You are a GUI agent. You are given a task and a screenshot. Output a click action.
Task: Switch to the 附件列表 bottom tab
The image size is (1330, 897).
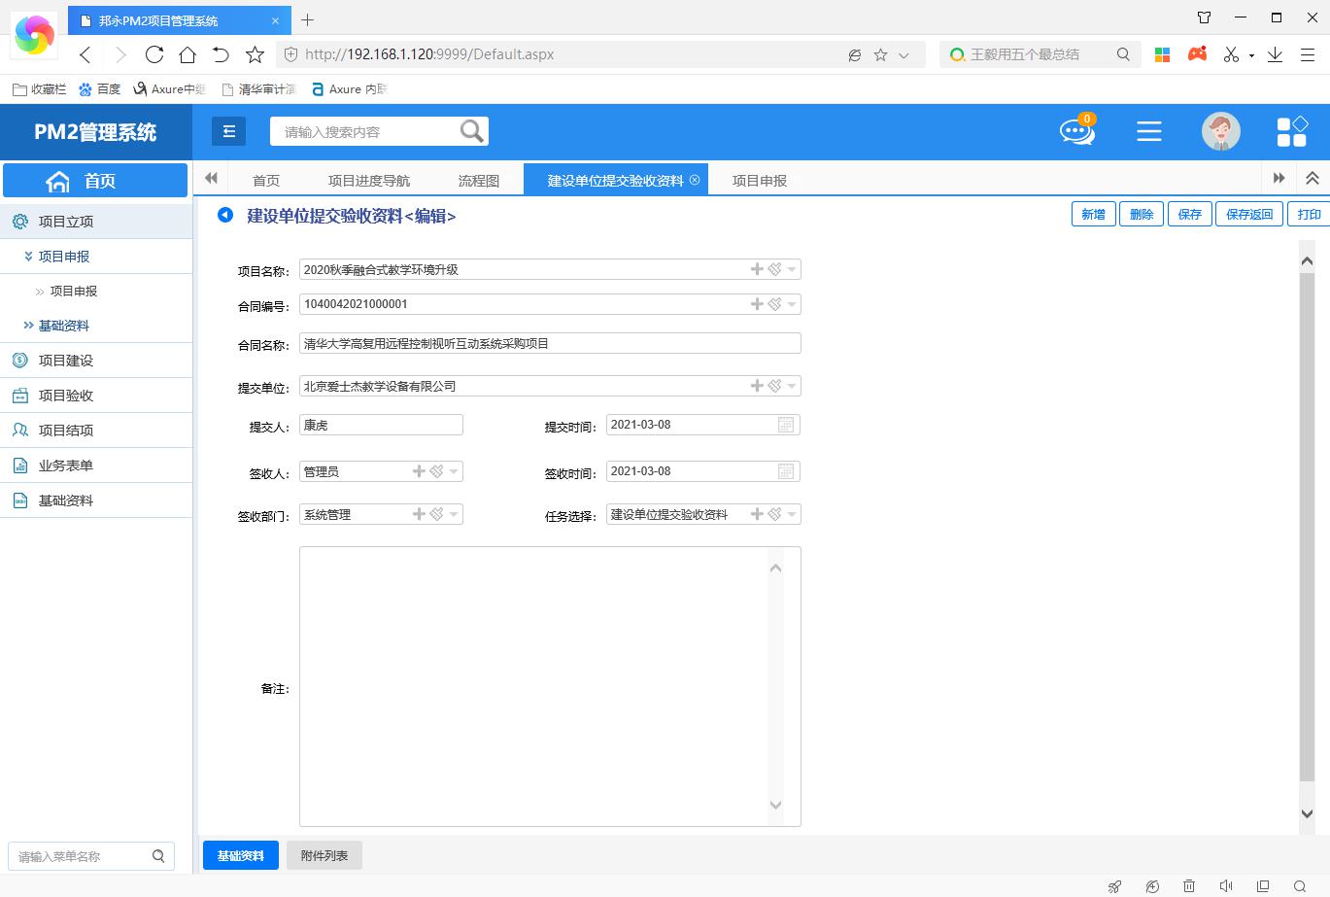click(x=324, y=855)
